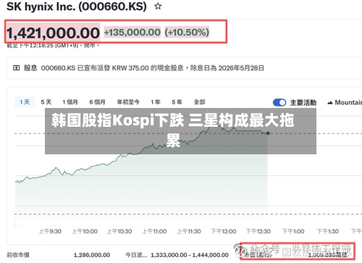Click the price 1,421,000.00
362x263 pixels.
tap(53, 33)
